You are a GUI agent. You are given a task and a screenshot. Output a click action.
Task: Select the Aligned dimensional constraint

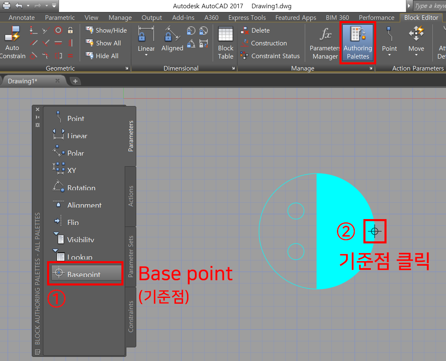172,39
